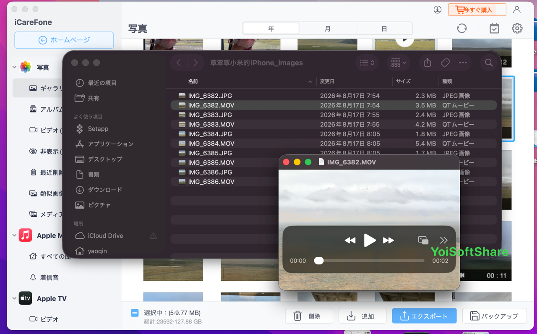Click the 追加 add button
This screenshot has width=537, height=334.
pos(362,316)
